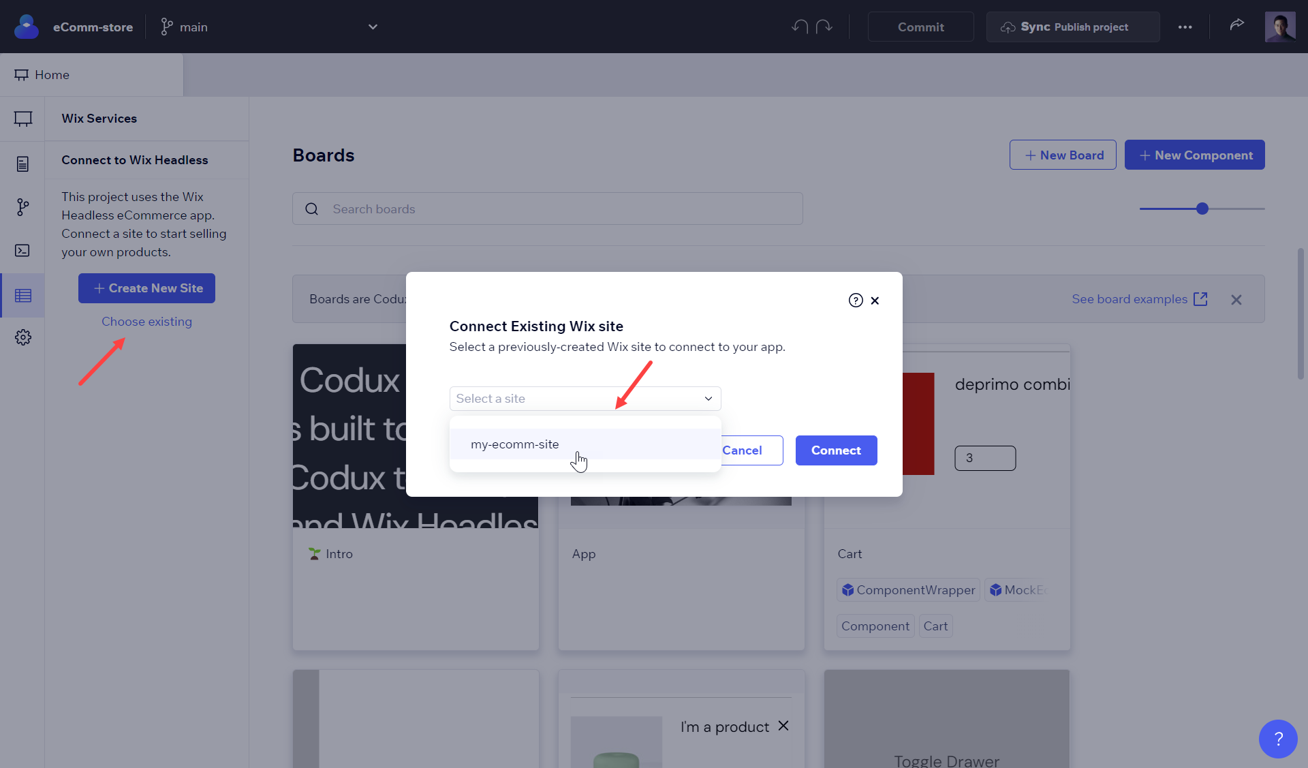1308x768 pixels.
Task: Click the Connect to Wix Headless heading
Action: coord(135,160)
